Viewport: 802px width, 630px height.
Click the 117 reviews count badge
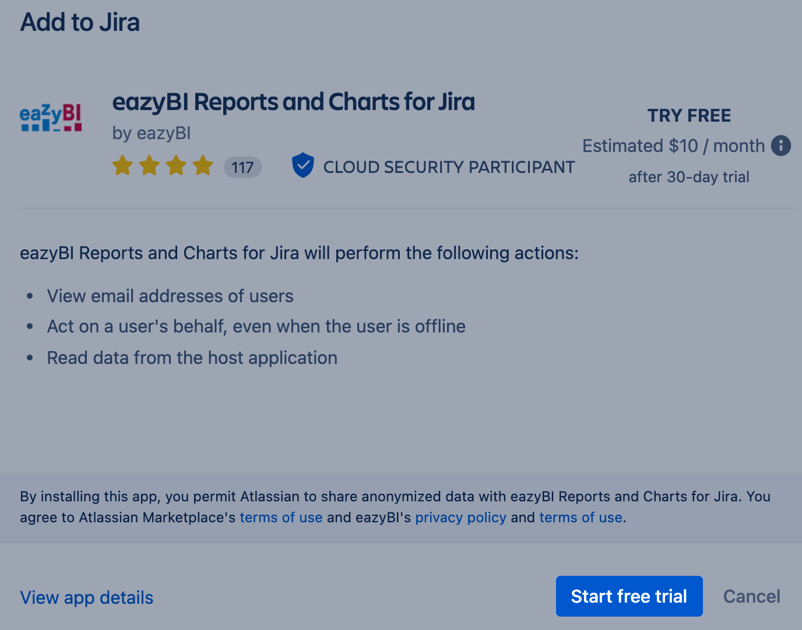point(242,168)
